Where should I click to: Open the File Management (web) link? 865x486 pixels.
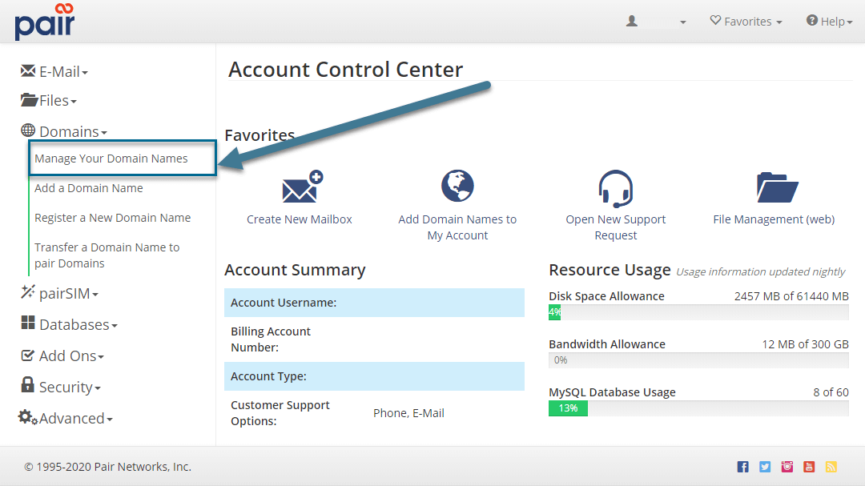pyautogui.click(x=774, y=219)
